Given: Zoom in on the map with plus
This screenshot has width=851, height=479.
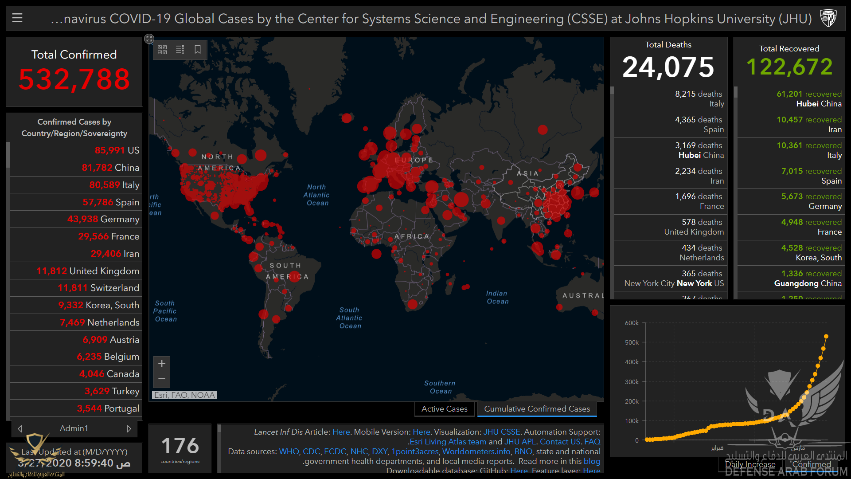Looking at the screenshot, I should pyautogui.click(x=162, y=364).
